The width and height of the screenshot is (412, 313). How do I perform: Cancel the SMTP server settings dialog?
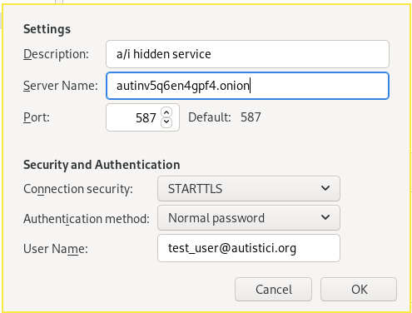tap(273, 290)
